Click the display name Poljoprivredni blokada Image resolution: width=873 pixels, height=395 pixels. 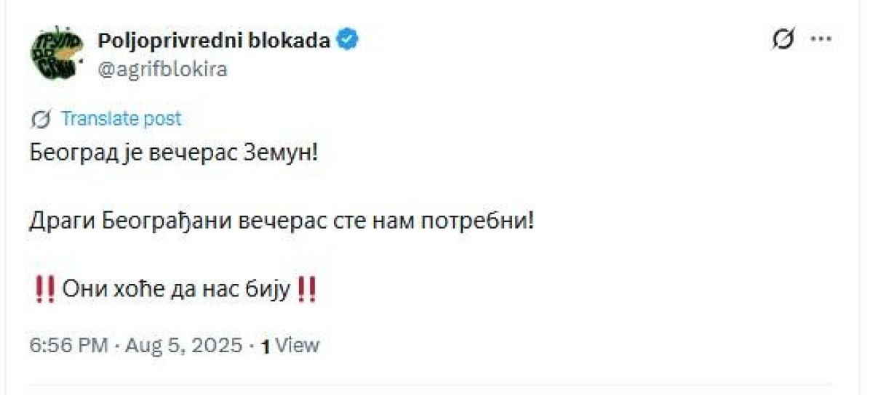[x=214, y=40]
